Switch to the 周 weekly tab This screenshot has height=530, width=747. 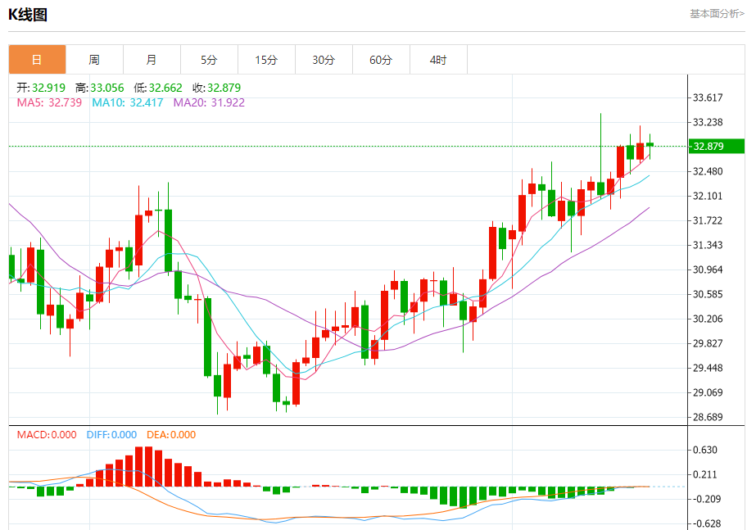coord(94,60)
